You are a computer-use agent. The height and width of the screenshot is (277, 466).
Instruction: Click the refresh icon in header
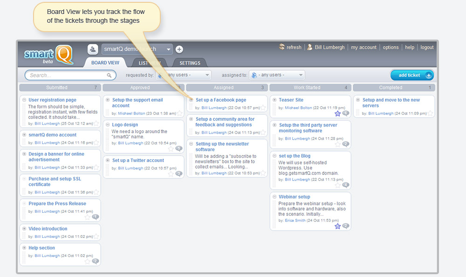click(281, 47)
